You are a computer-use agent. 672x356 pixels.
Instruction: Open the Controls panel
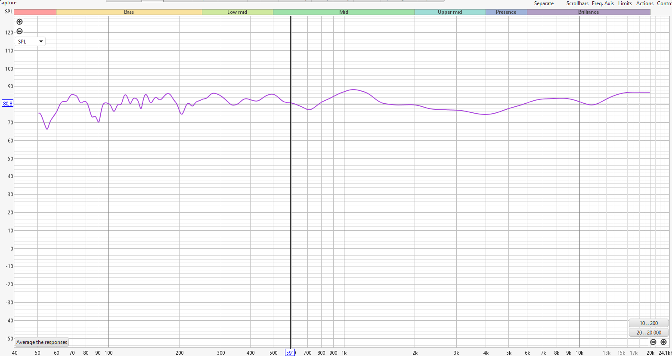coord(664,3)
